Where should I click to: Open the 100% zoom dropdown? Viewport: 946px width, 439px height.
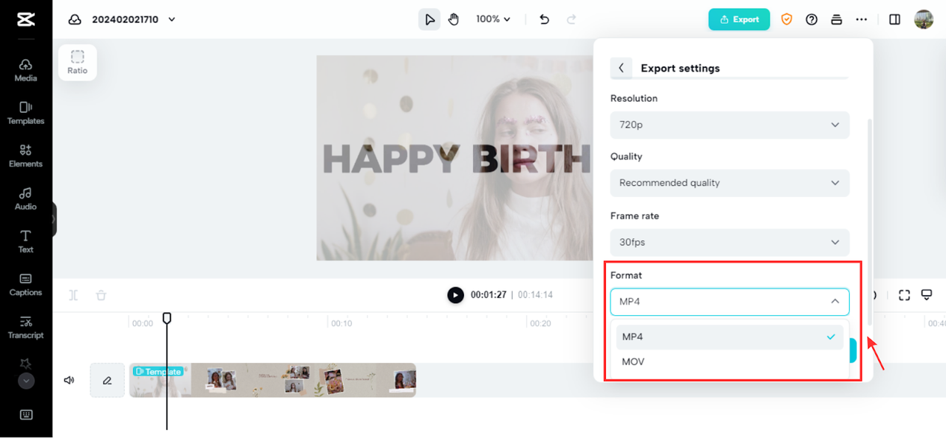pyautogui.click(x=493, y=19)
